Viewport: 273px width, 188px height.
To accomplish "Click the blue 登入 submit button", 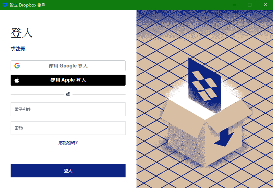I will pyautogui.click(x=68, y=171).
